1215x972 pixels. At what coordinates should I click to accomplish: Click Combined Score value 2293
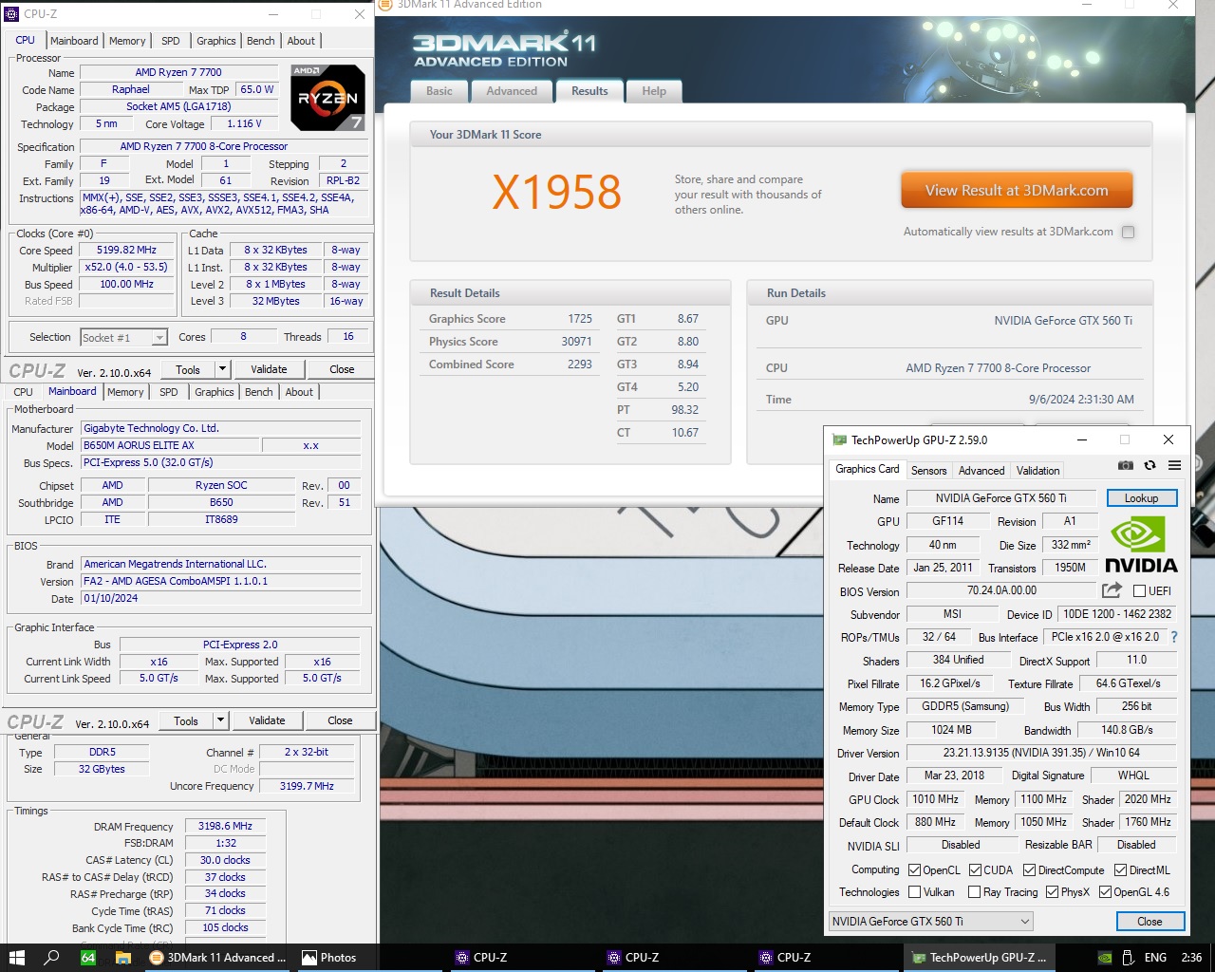point(580,364)
